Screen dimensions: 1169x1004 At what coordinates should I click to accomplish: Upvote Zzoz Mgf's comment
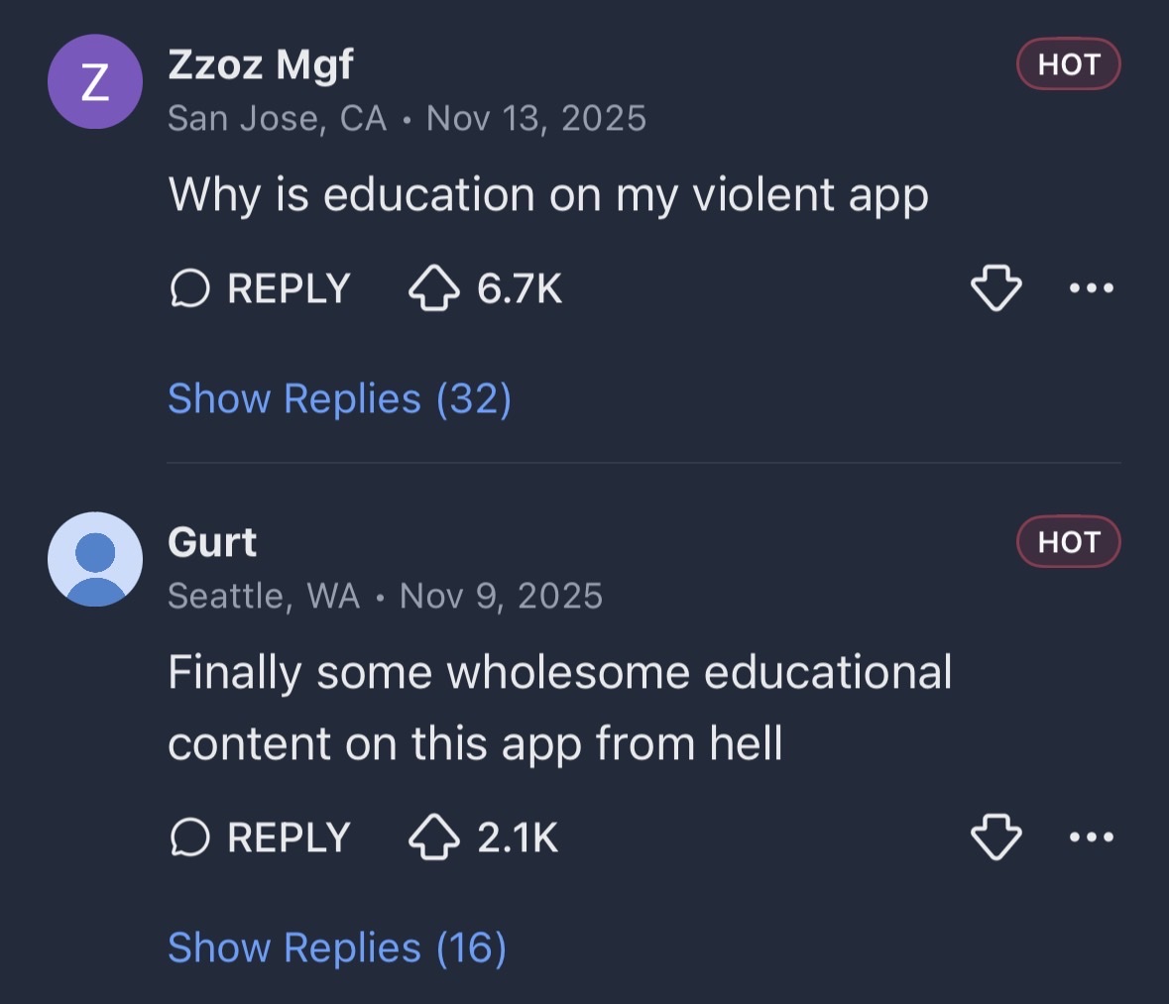pyautogui.click(x=434, y=289)
